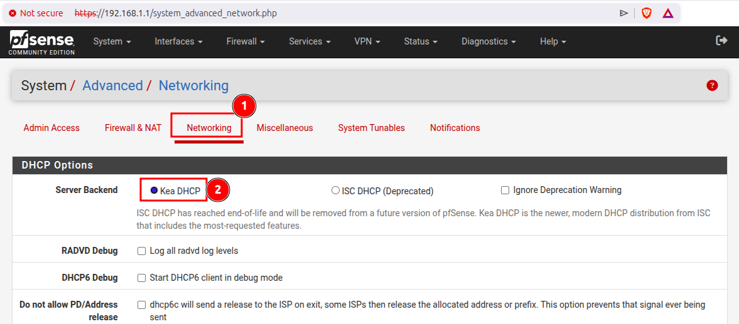Select the Networking tab
Image resolution: width=739 pixels, height=324 pixels.
tap(209, 128)
